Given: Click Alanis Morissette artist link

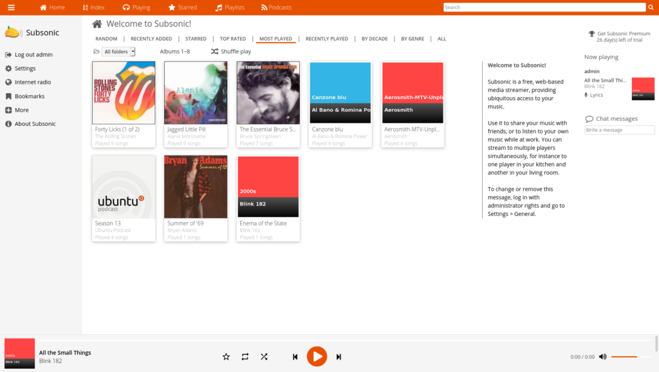Looking at the screenshot, I should [186, 136].
